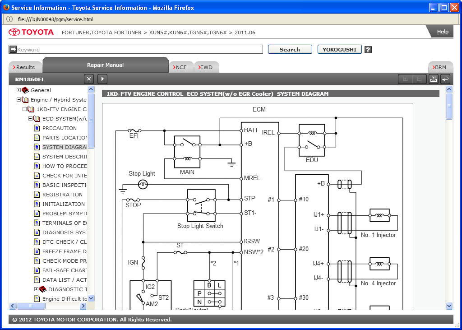Switch to the NCF tab
The image size is (462, 330).
(180, 67)
